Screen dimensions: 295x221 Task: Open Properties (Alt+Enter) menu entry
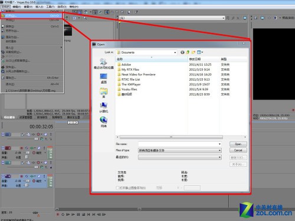point(31,78)
